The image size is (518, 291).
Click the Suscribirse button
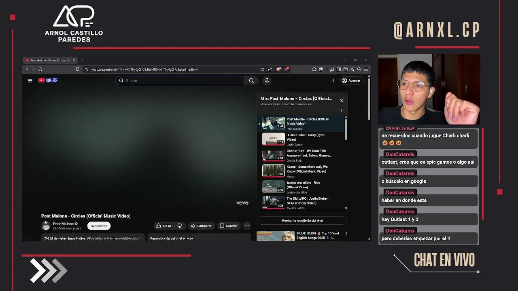pyautogui.click(x=99, y=226)
